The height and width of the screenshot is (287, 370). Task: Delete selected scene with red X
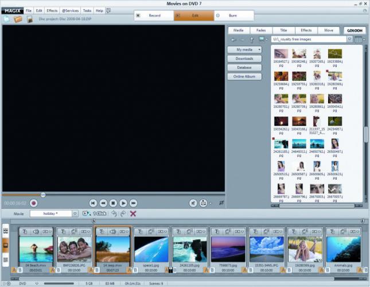(133, 214)
